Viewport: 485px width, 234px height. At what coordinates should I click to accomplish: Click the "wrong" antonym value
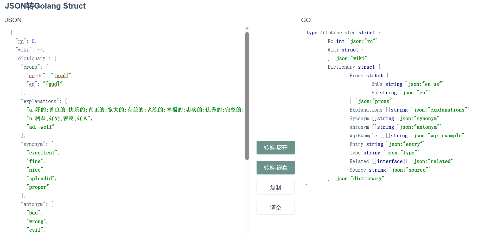pos(36,222)
